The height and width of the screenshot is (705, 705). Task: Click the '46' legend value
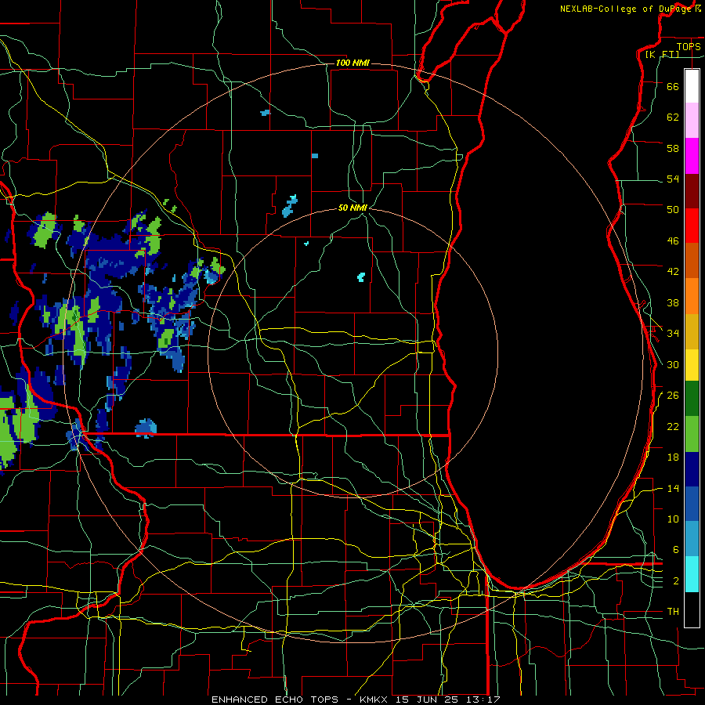[x=673, y=241]
